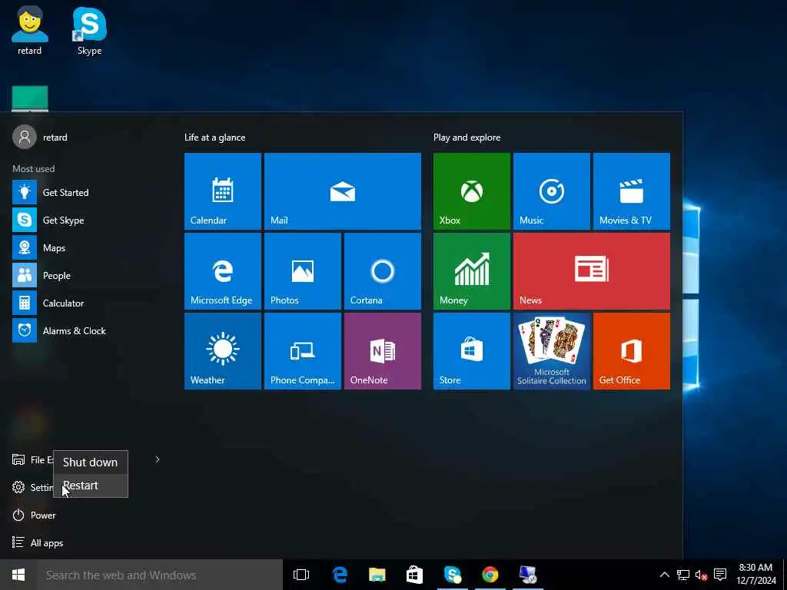Open Google Chrome from the taskbar

click(x=490, y=575)
